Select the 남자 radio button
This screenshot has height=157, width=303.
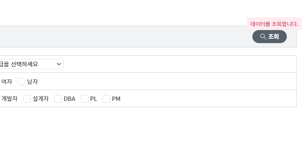(x=21, y=81)
